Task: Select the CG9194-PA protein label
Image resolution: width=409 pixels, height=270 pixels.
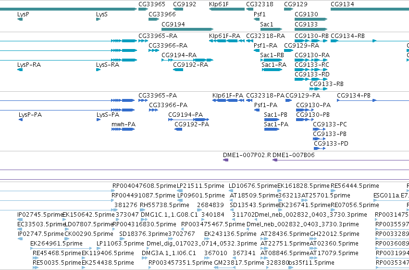Action: tap(186, 115)
